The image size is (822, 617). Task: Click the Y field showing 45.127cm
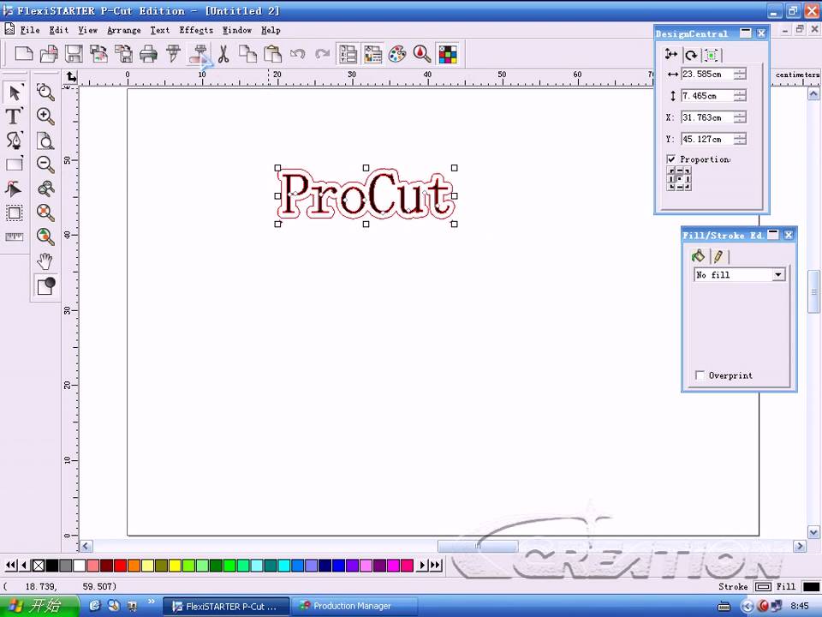(707, 139)
